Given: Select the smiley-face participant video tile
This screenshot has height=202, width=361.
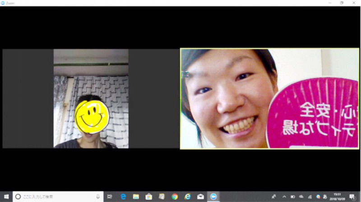Looking at the screenshot, I should (x=91, y=98).
